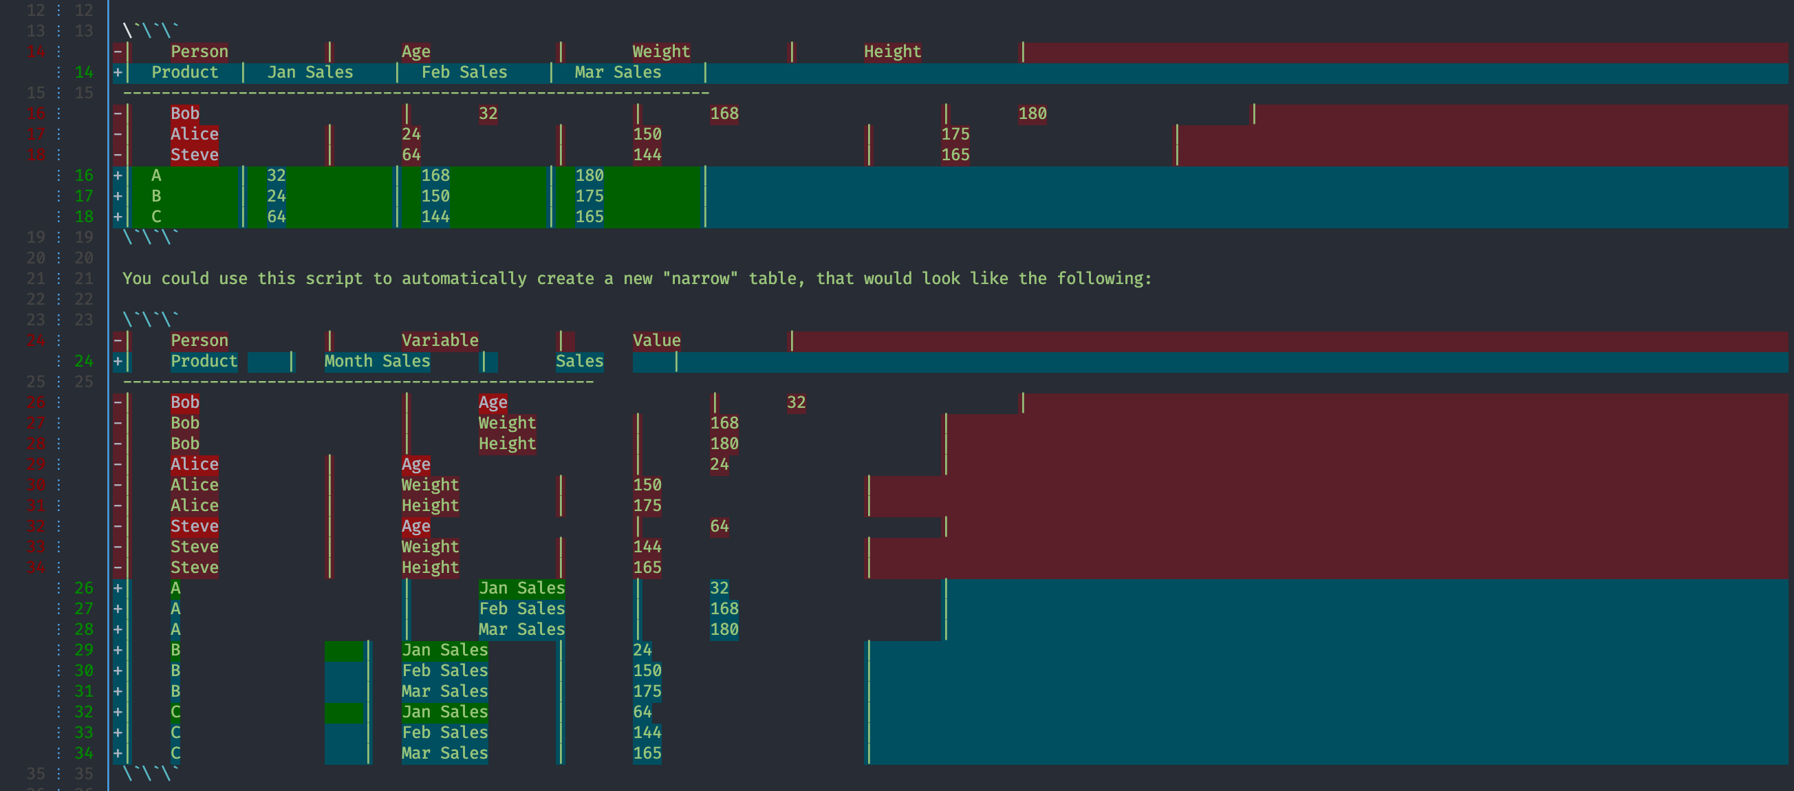
Task: Select the minus marker beside the Bob row
Action: 118,113
